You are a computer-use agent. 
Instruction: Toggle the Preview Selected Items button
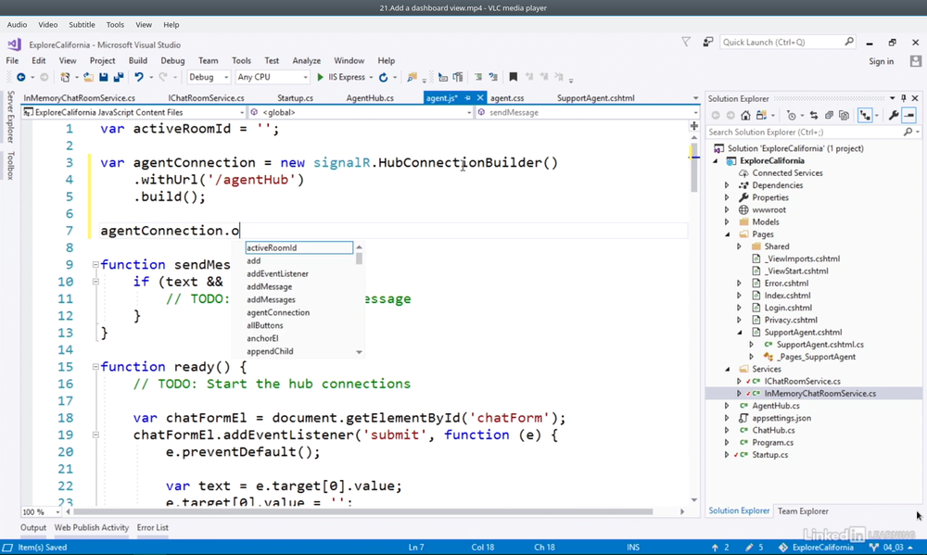tap(909, 115)
